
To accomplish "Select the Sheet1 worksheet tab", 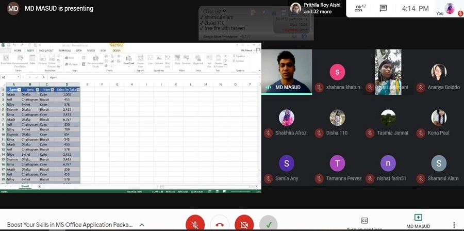I will pos(25,186).
